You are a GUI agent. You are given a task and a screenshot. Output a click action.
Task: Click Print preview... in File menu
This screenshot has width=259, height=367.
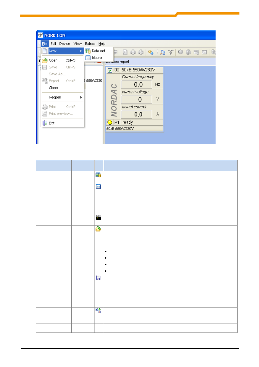click(62, 114)
